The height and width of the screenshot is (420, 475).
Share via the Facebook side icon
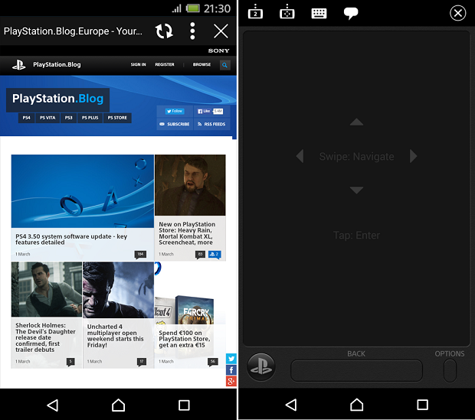[231, 370]
